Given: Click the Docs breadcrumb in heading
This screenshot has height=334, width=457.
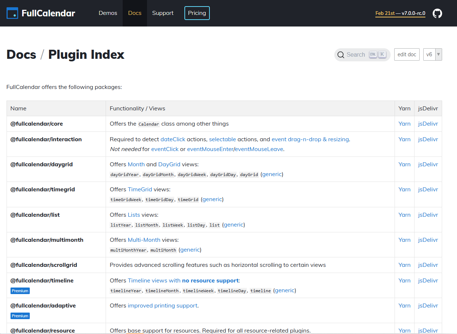Looking at the screenshot, I should coord(21,54).
